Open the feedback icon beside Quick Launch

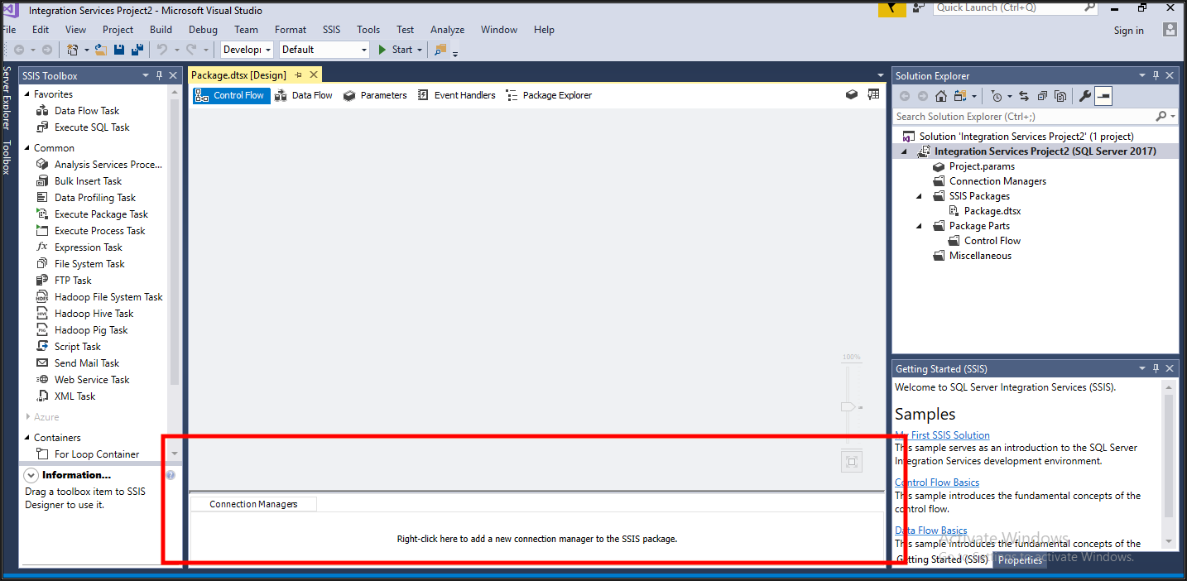tap(919, 7)
